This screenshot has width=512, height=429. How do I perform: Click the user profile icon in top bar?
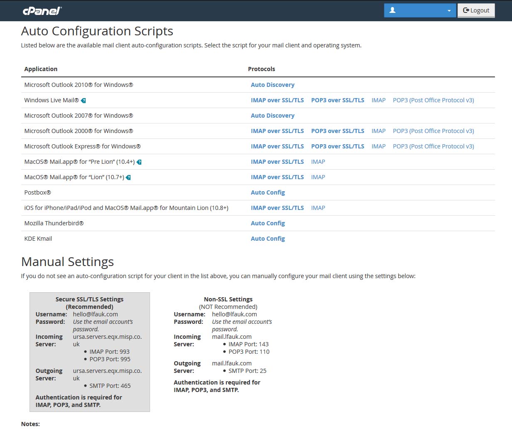pos(392,10)
